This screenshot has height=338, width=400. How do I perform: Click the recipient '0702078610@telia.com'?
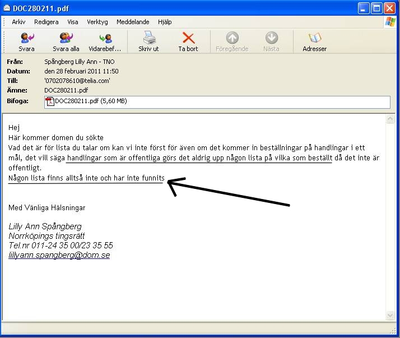pos(77,81)
